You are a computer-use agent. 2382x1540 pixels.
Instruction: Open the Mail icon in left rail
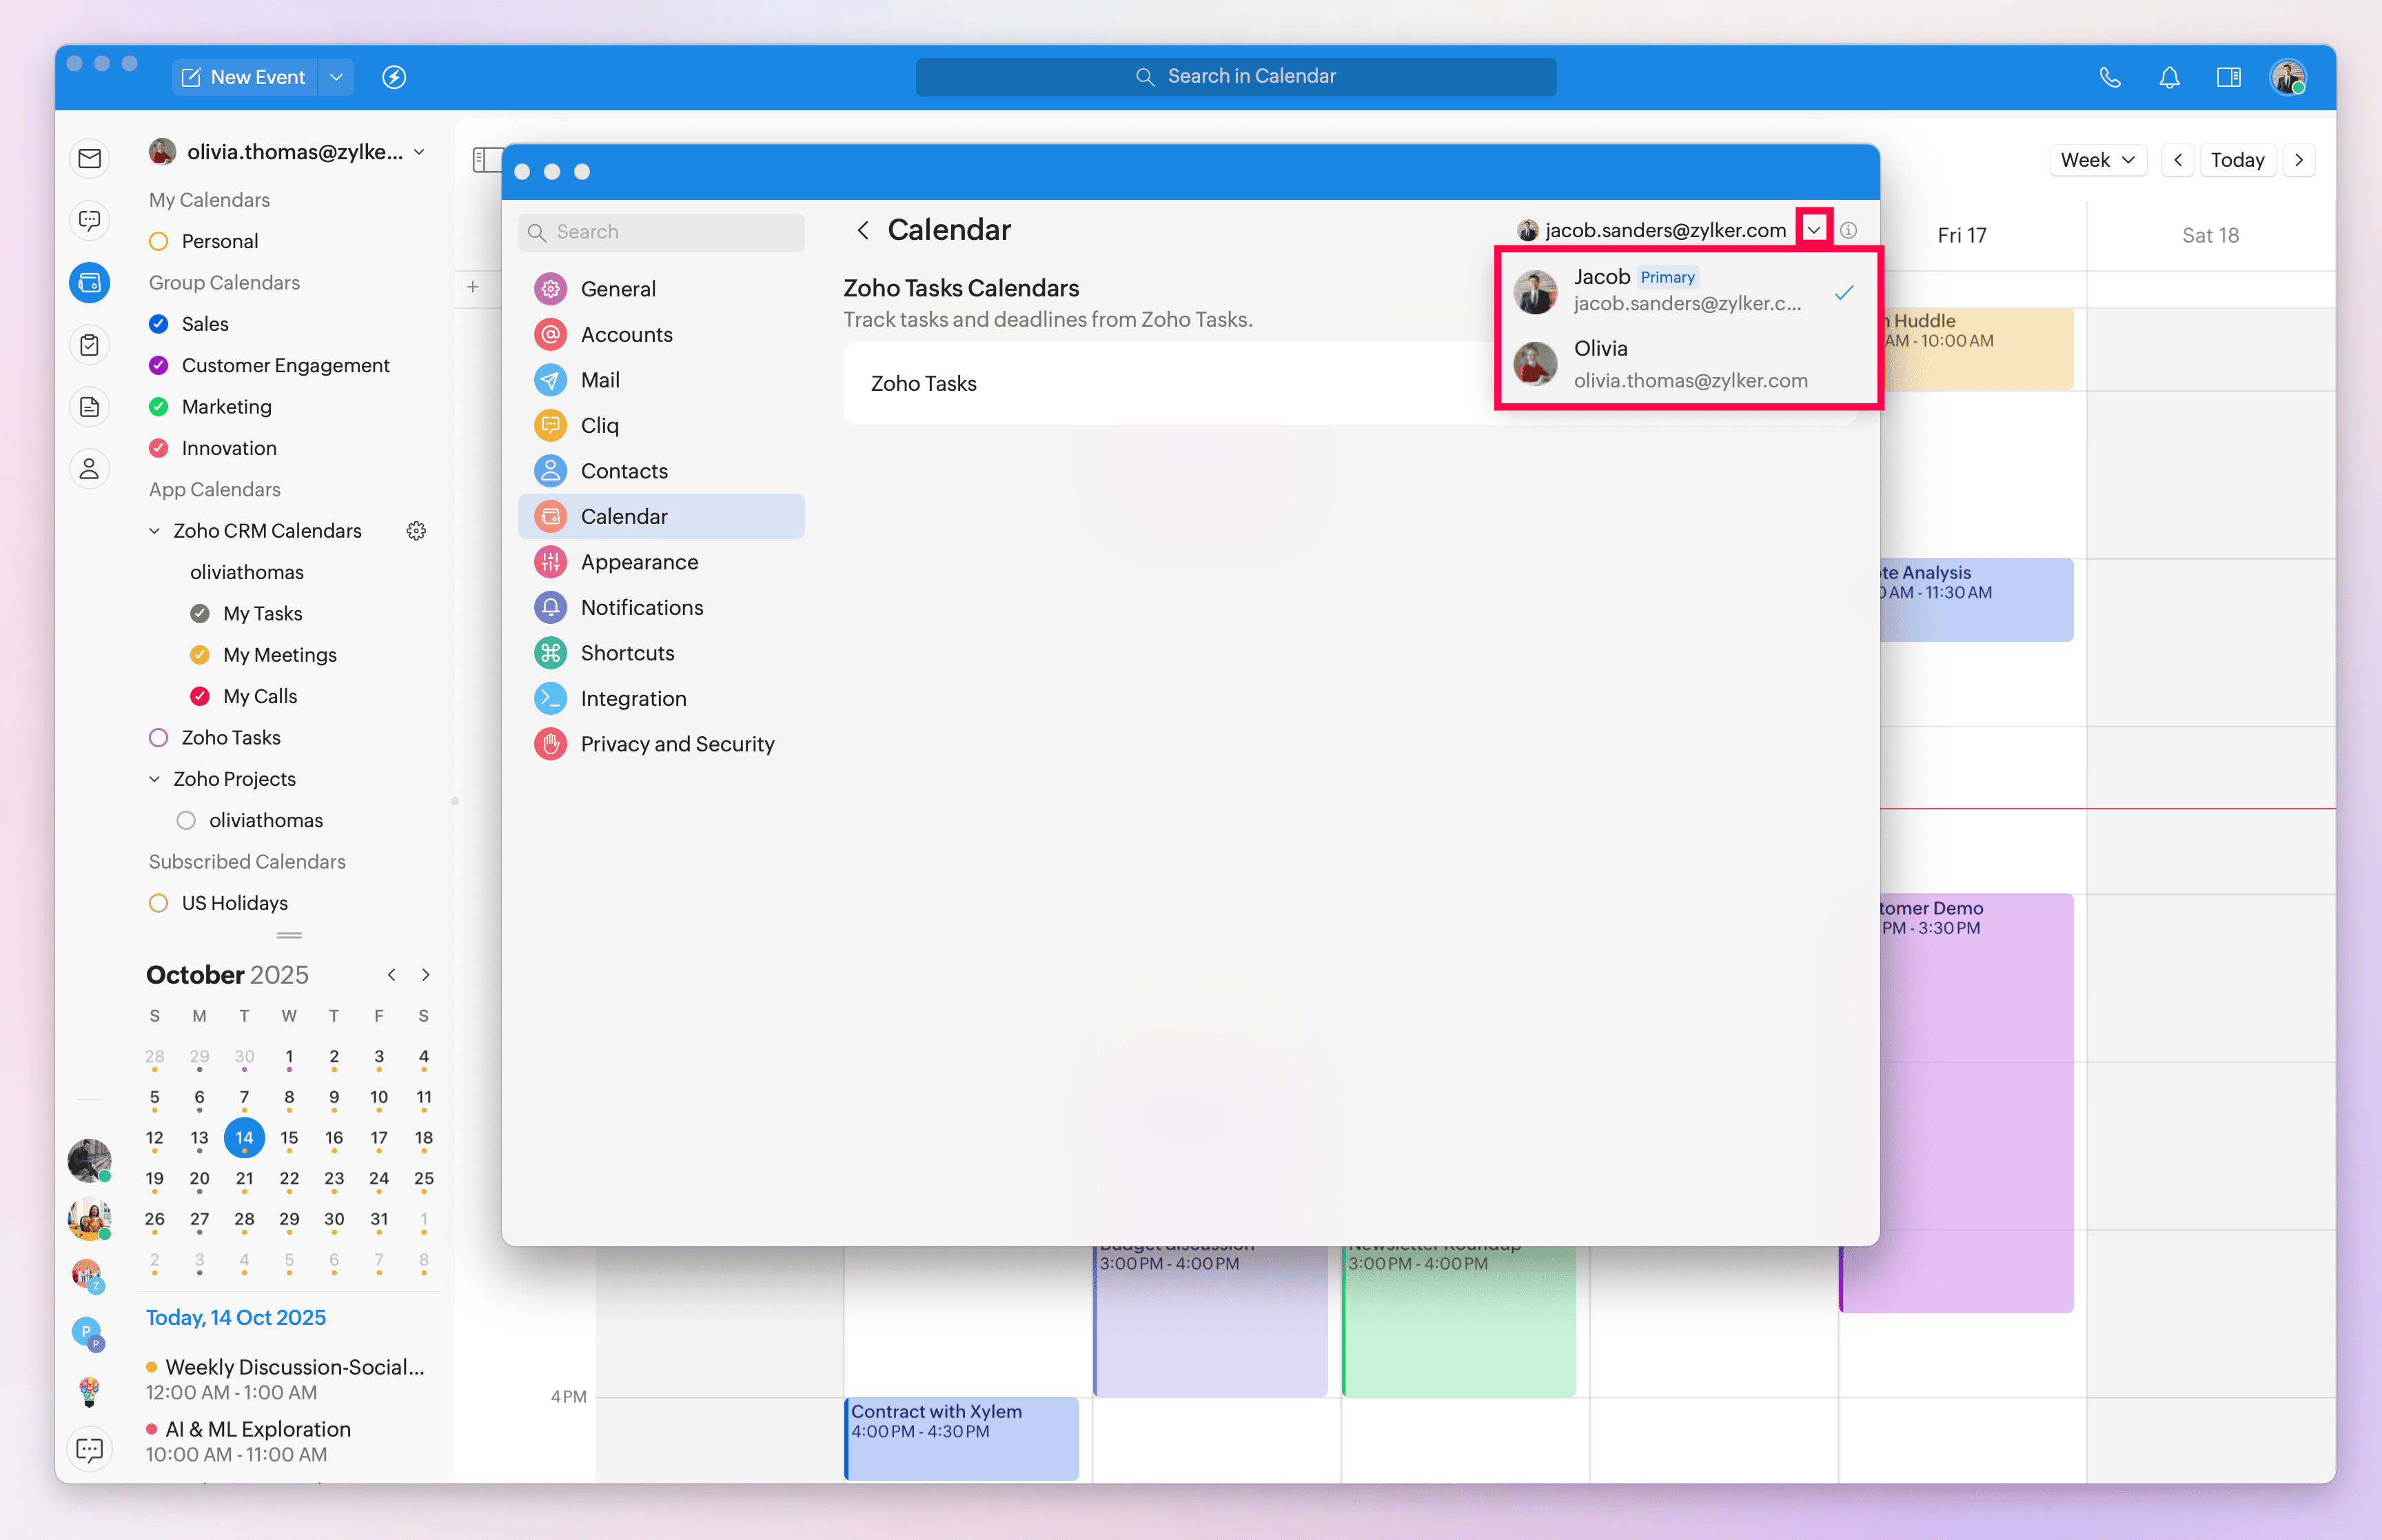(90, 158)
